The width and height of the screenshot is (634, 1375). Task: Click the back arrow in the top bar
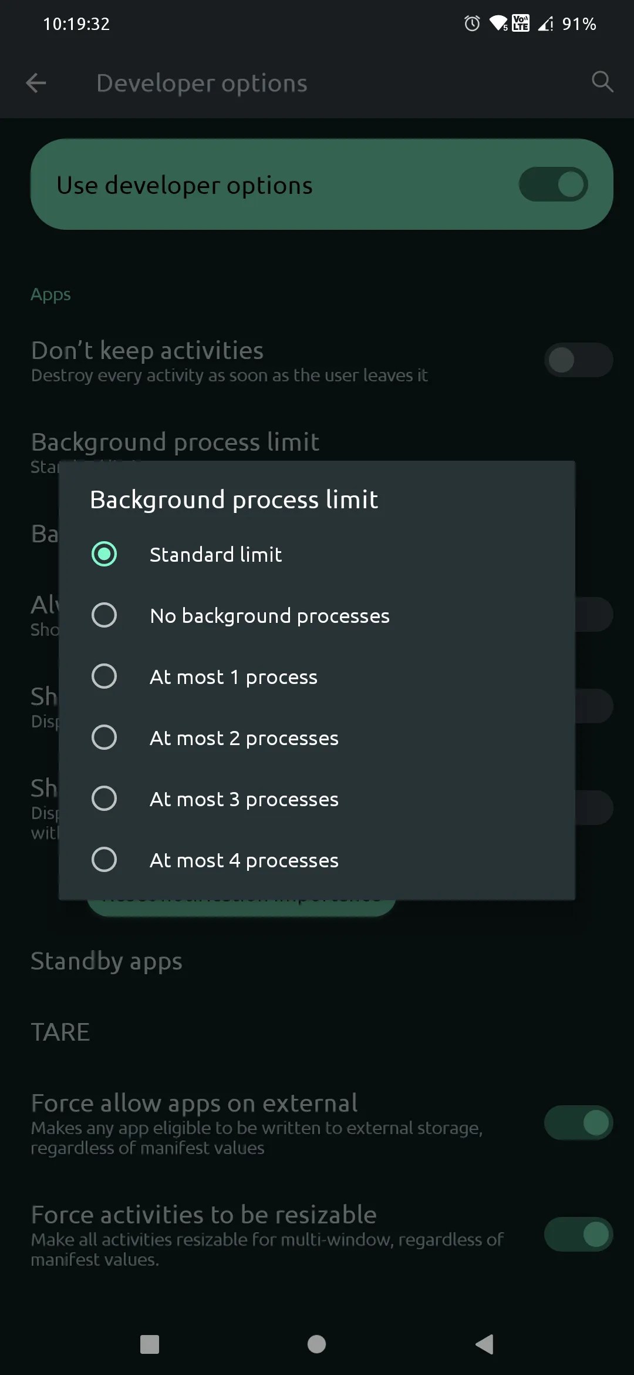pos(36,83)
